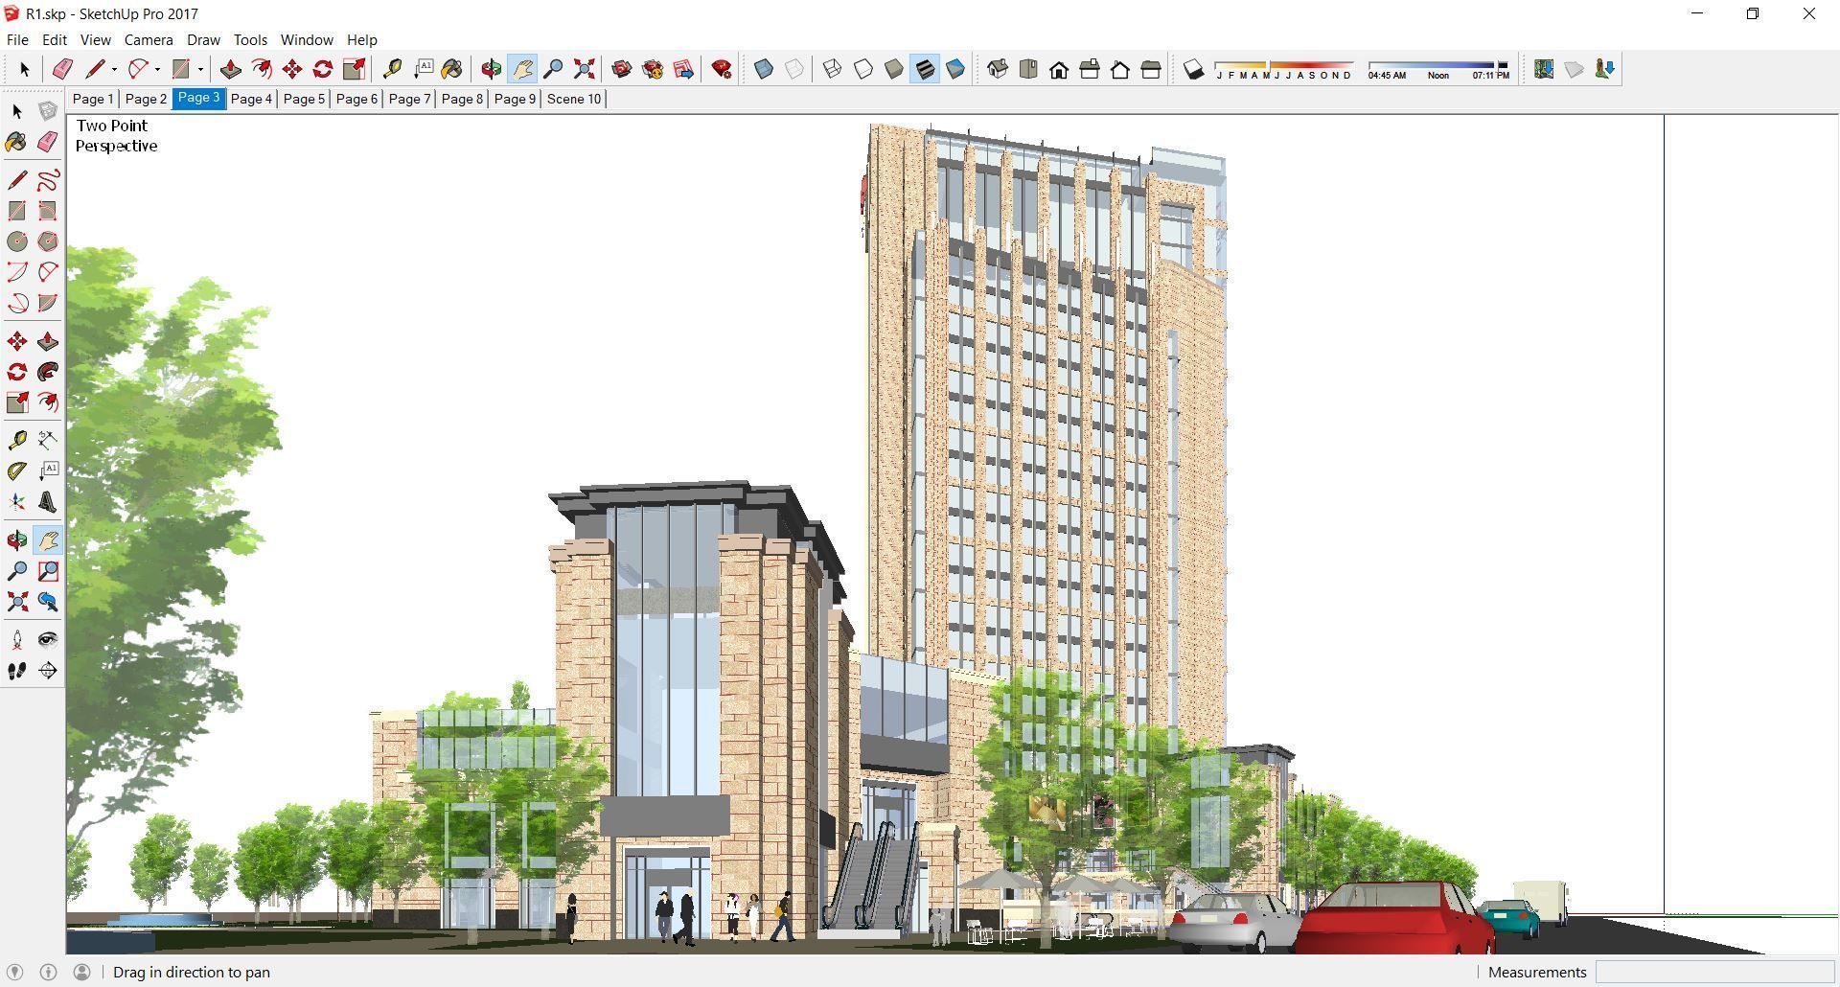Open the View menu
The height and width of the screenshot is (987, 1840).
95,39
